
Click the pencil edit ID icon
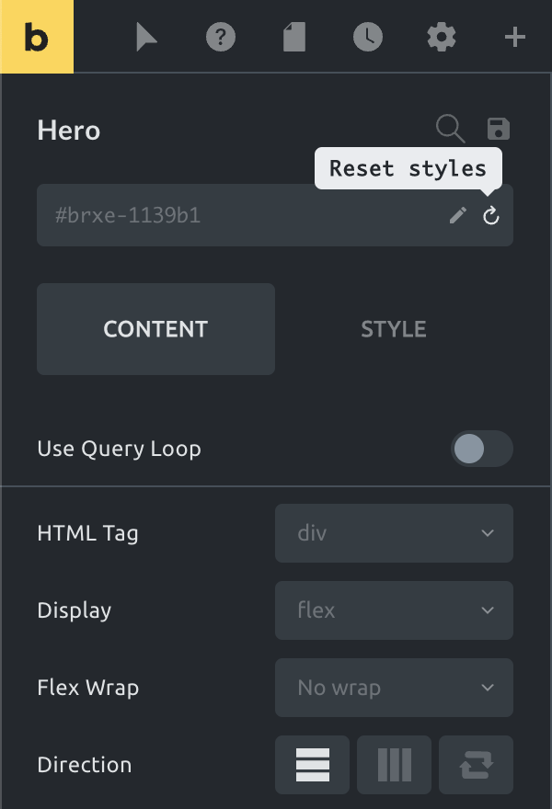coord(458,215)
